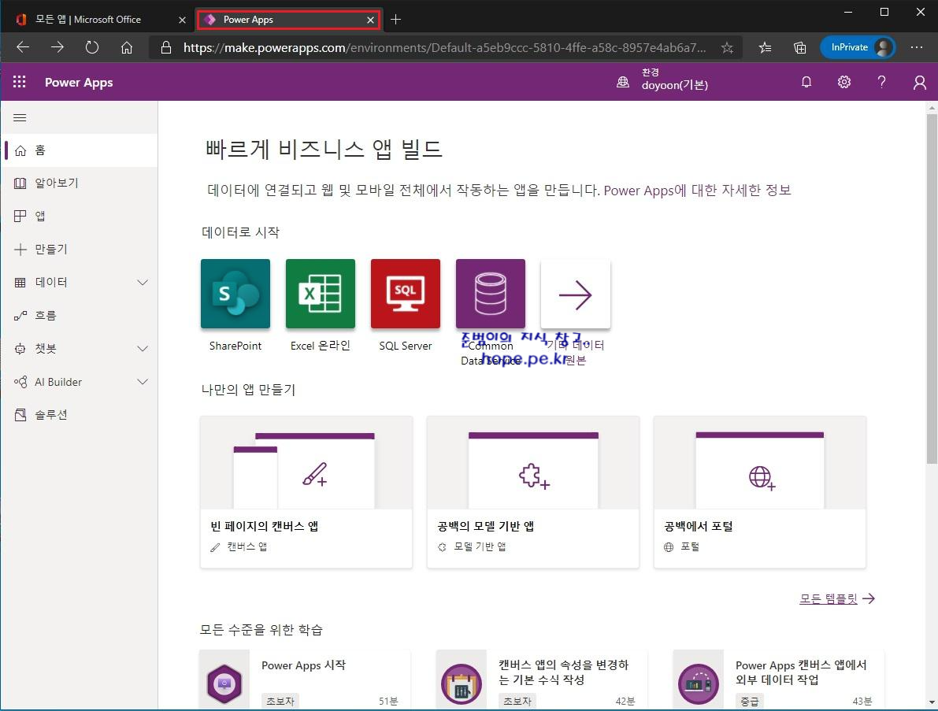938x711 pixels.
Task: Click the 중급 course badge icon
Action: 698,683
